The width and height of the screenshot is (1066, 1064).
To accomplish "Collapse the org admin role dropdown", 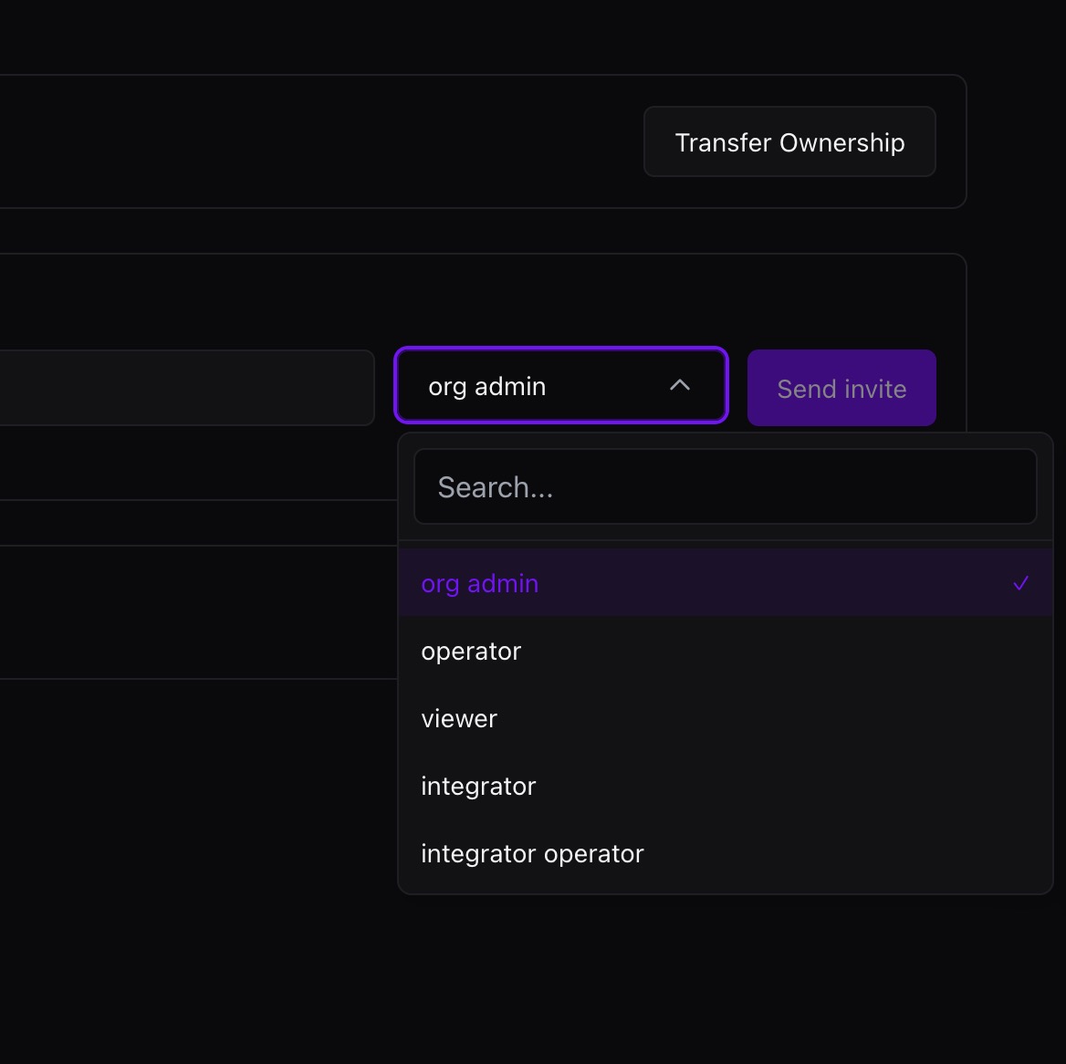I will pos(561,385).
